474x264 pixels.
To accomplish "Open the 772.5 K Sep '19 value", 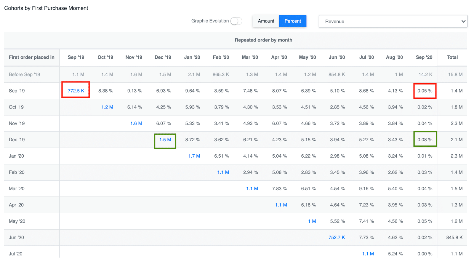I will (76, 91).
